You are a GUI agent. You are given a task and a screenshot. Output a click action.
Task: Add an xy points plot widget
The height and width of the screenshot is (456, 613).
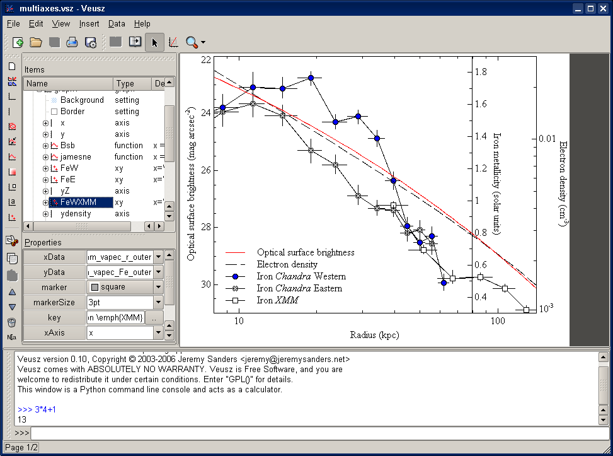click(12, 217)
